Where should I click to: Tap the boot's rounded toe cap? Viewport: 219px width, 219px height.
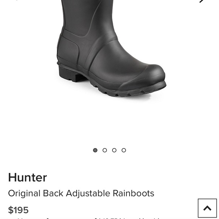pos(145,76)
